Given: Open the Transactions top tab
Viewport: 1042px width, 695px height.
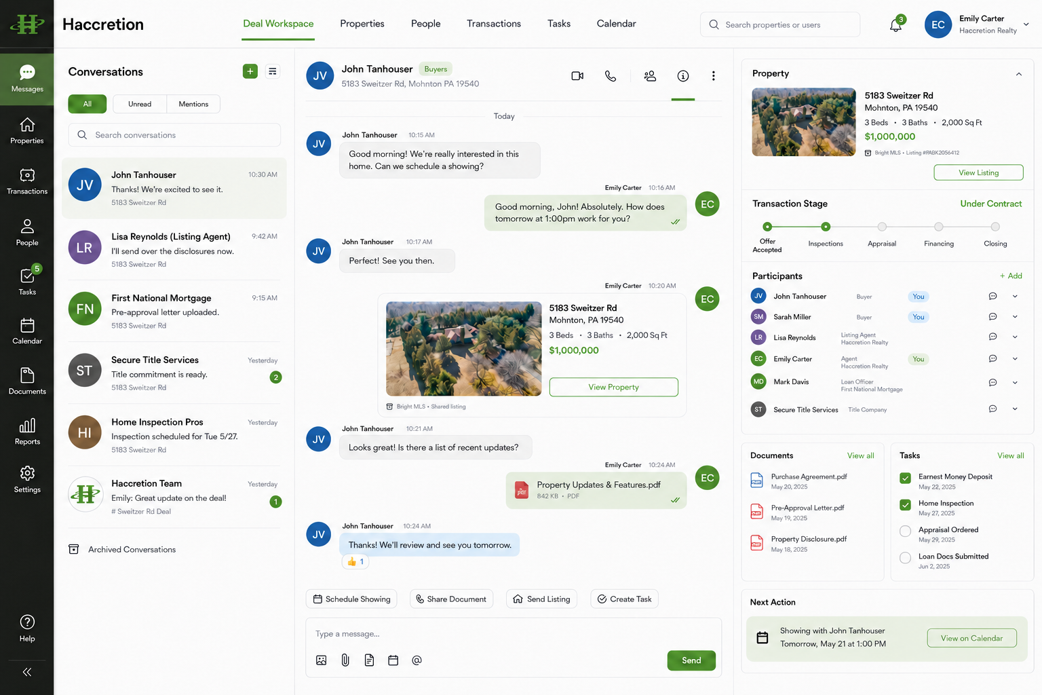Looking at the screenshot, I should point(494,24).
